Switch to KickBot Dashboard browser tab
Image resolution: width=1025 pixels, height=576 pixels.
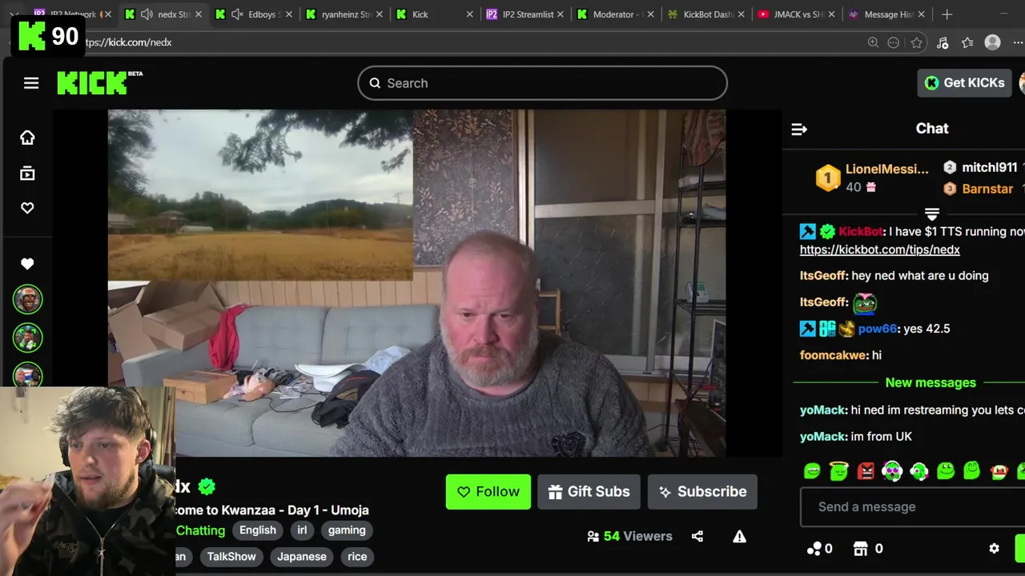pyautogui.click(x=707, y=14)
